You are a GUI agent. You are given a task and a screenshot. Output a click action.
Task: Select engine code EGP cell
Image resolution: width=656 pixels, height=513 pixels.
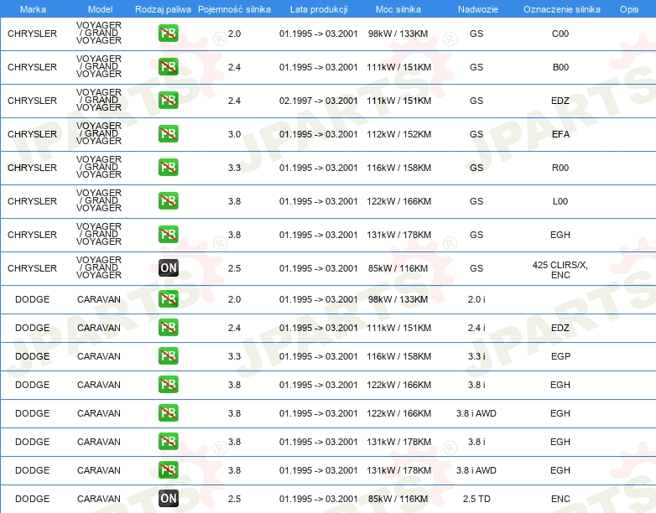[x=560, y=356]
